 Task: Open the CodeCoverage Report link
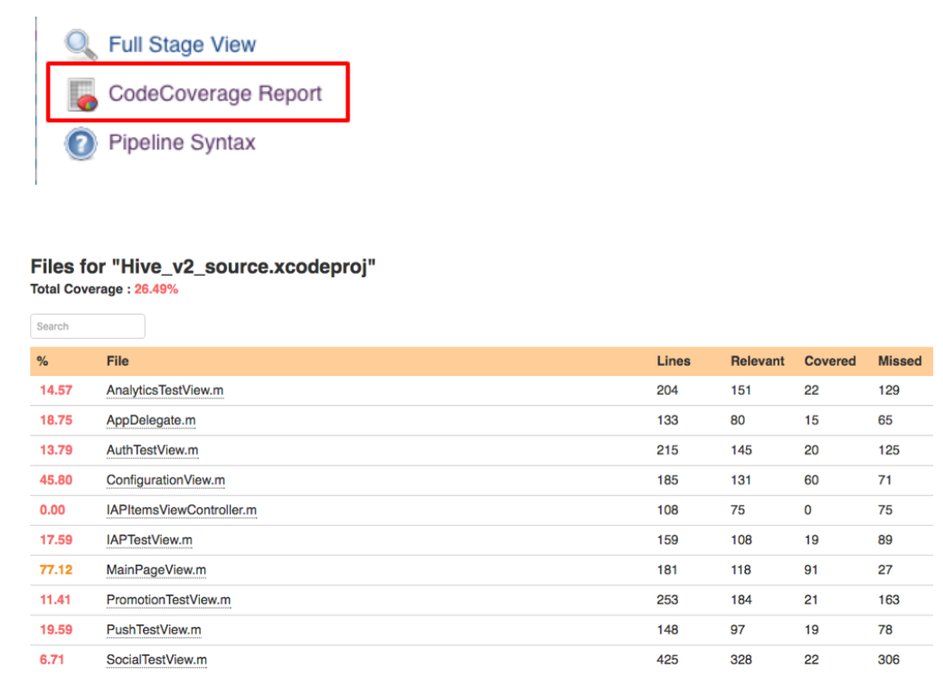point(215,93)
